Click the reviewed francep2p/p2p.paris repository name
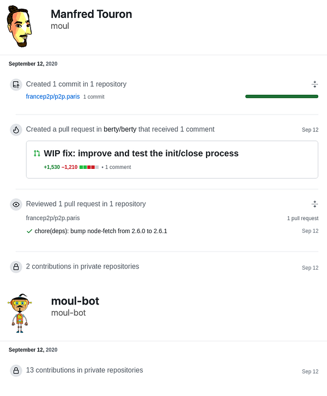The width and height of the screenshot is (327, 396). [x=53, y=218]
